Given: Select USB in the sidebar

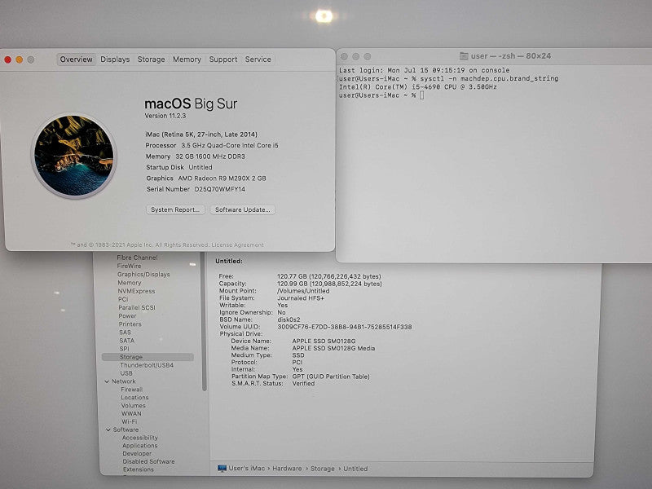Looking at the screenshot, I should (x=126, y=373).
